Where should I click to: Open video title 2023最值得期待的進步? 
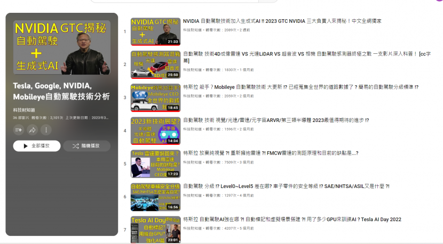[x=276, y=120]
